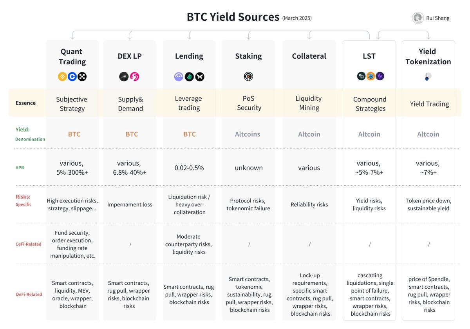Click the arrow pointing down to Quant Trading

72,36
